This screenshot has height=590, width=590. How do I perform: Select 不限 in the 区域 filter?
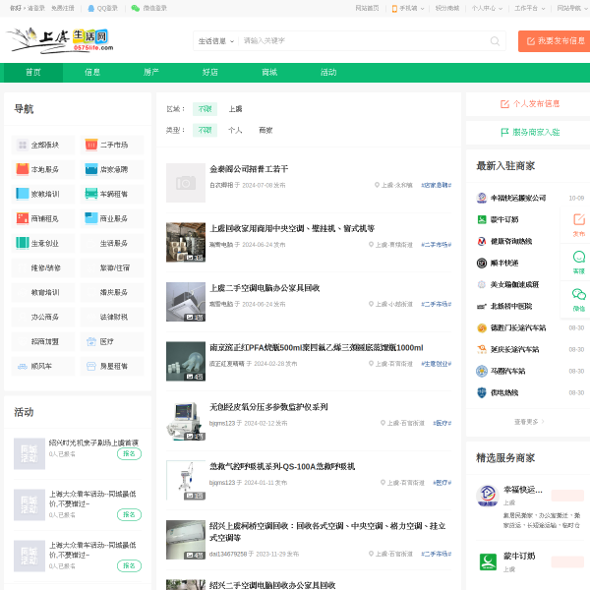point(206,109)
